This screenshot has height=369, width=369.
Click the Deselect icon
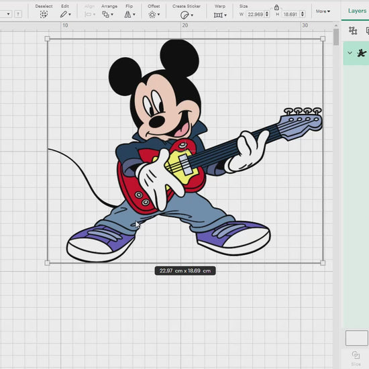click(x=44, y=15)
